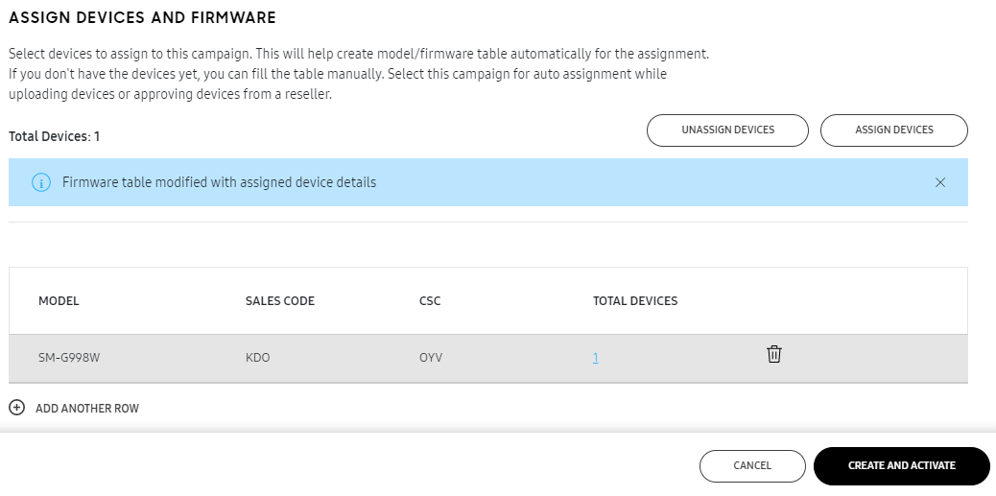Click the firmware table modified message text
The height and width of the screenshot is (496, 996).
(x=219, y=182)
